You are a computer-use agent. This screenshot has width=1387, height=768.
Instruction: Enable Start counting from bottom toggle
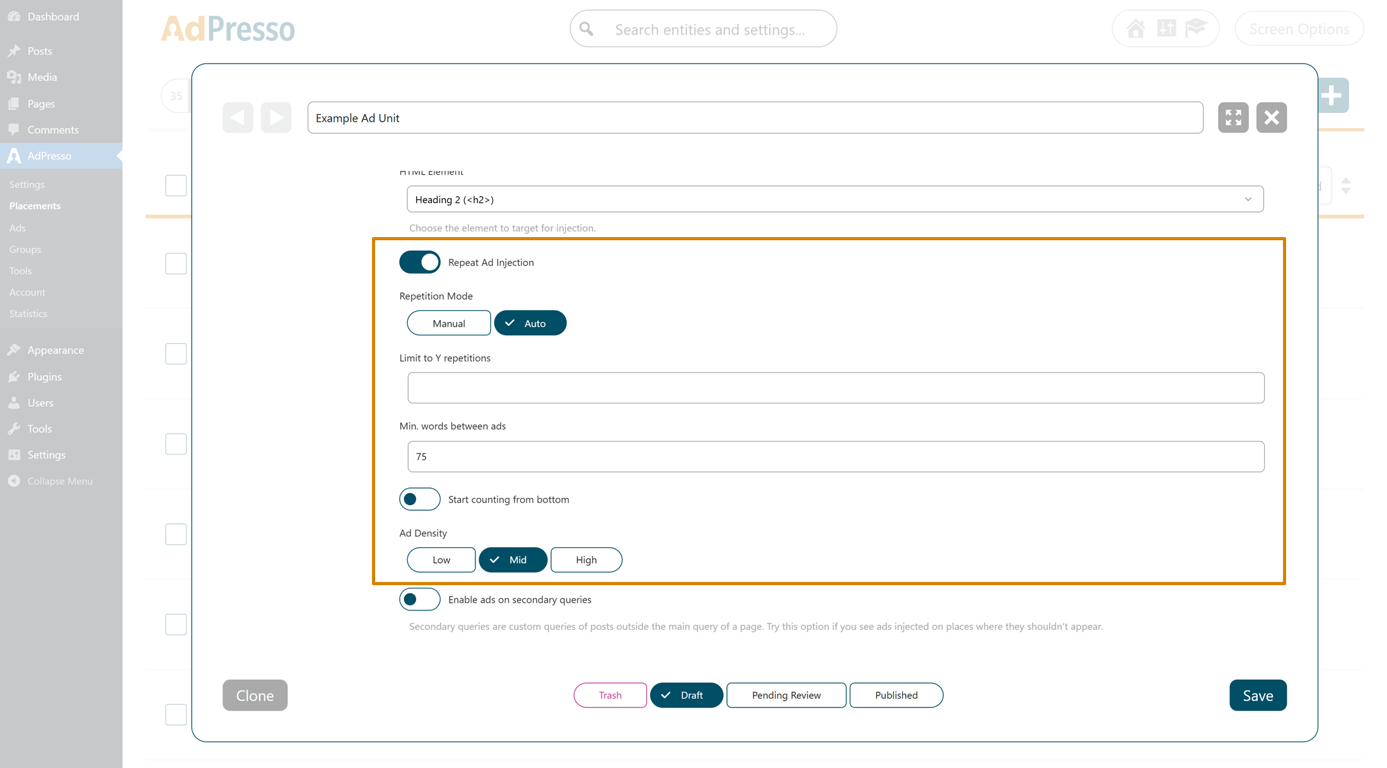420,499
